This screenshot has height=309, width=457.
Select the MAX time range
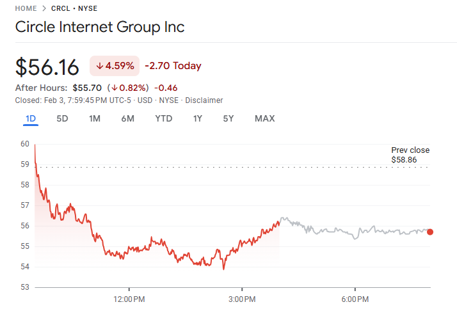click(264, 118)
